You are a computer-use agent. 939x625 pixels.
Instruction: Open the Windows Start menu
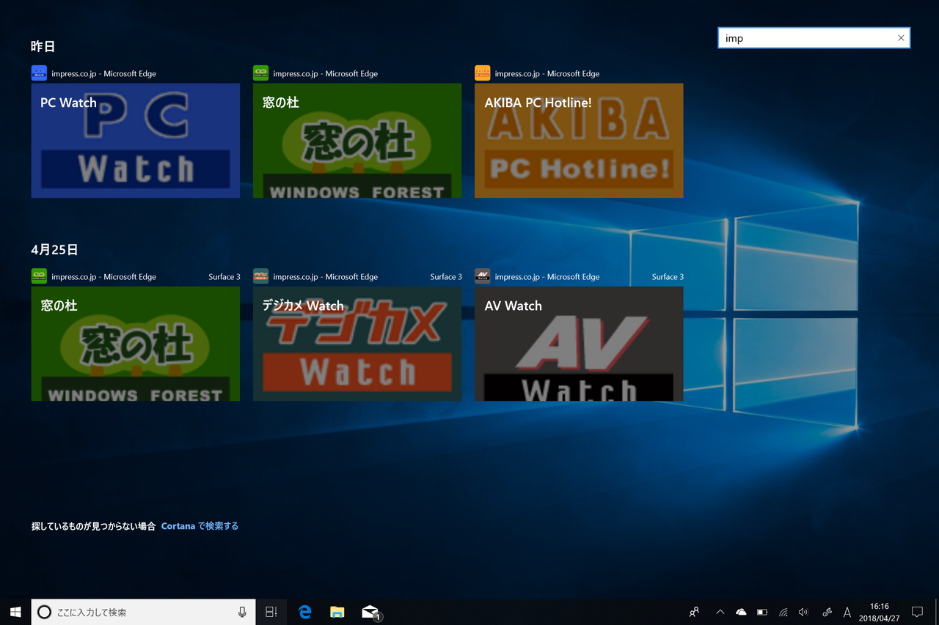click(15, 612)
